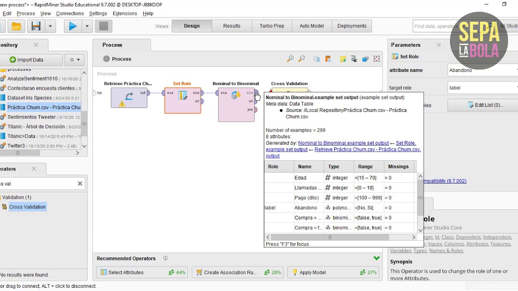Screen dimensions: 518x291
Task: Open the Help menu
Action: pos(148,13)
